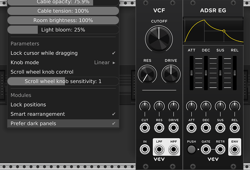Click the ADSR envelope curve display
This screenshot has width=250, height=170.
coord(213,31)
